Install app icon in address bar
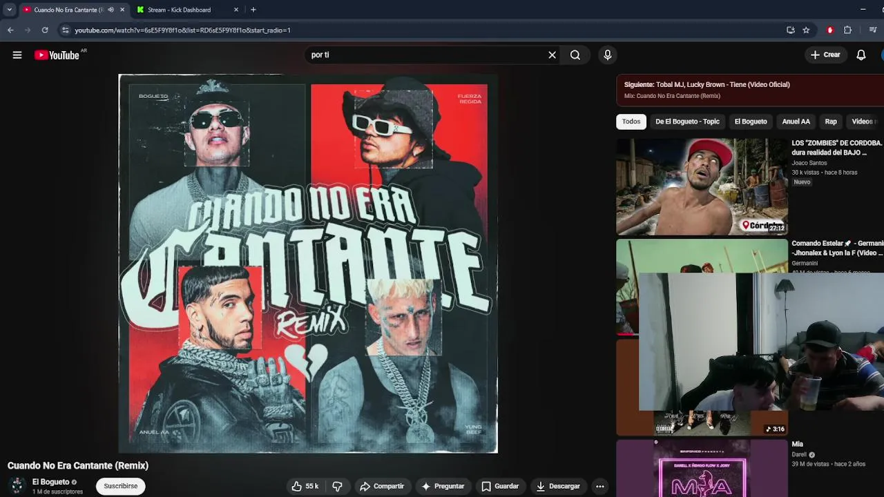The width and height of the screenshot is (884, 497). 791,30
